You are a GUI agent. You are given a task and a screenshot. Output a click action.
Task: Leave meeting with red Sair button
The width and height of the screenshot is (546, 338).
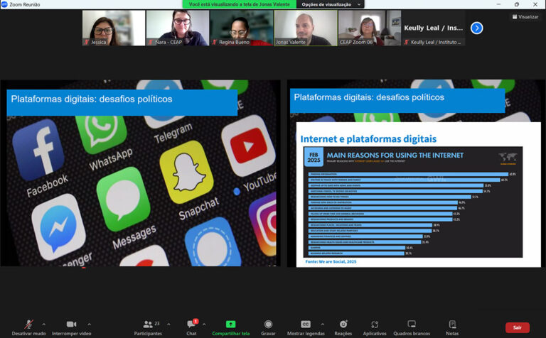coord(518,327)
